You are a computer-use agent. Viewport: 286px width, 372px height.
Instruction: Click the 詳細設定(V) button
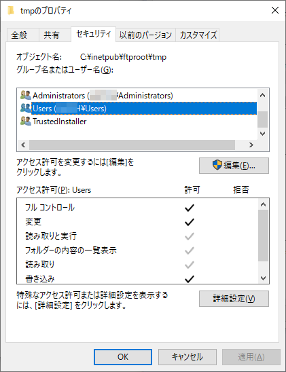(x=234, y=299)
